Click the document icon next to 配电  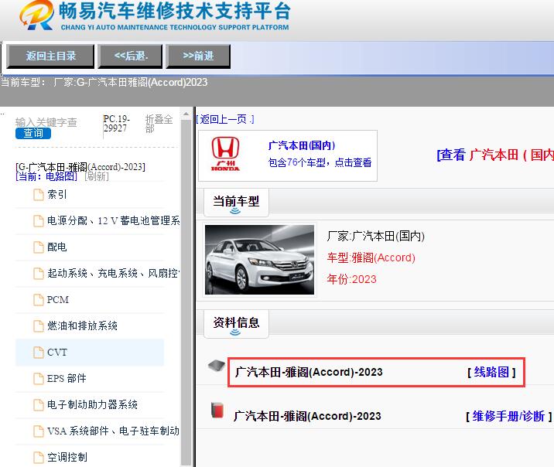coord(39,247)
